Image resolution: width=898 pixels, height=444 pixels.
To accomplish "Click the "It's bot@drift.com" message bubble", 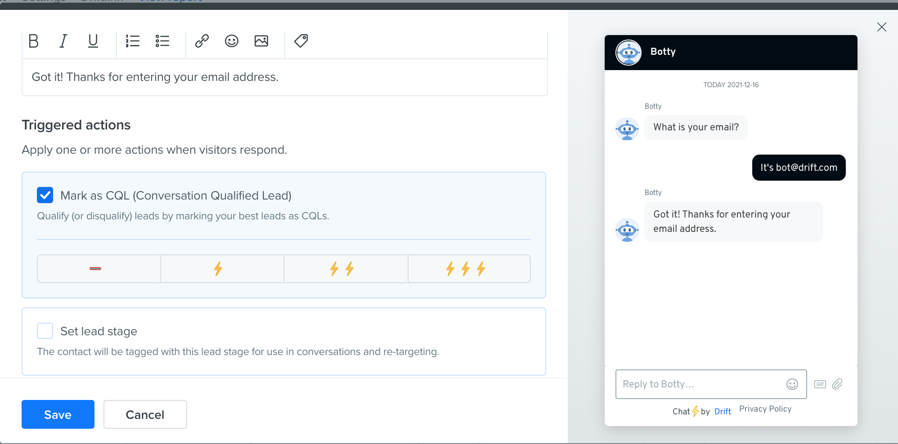I will [799, 168].
